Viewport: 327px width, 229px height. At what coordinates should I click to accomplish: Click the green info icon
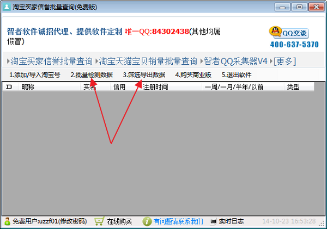tap(147, 221)
